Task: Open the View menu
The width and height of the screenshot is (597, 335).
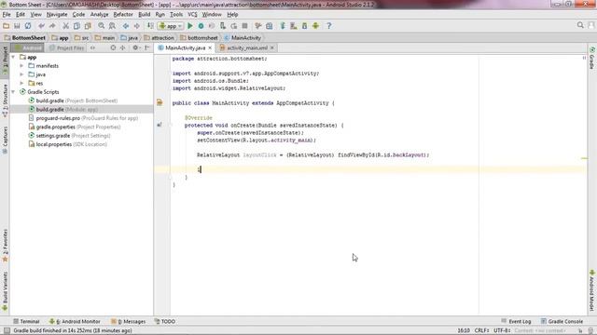Action: click(x=35, y=15)
